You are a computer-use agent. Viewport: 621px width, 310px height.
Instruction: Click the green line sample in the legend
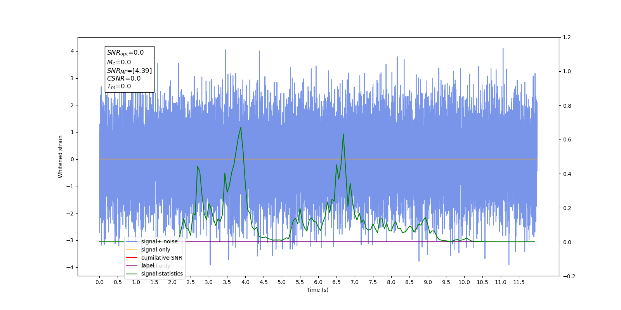pos(132,274)
